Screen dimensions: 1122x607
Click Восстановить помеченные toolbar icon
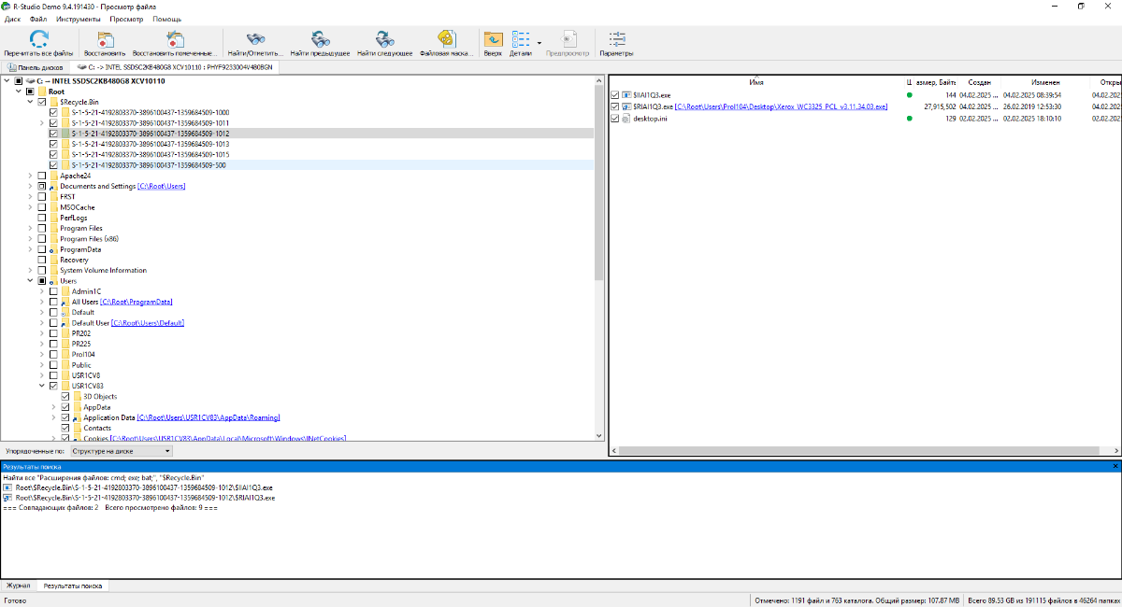[174, 39]
